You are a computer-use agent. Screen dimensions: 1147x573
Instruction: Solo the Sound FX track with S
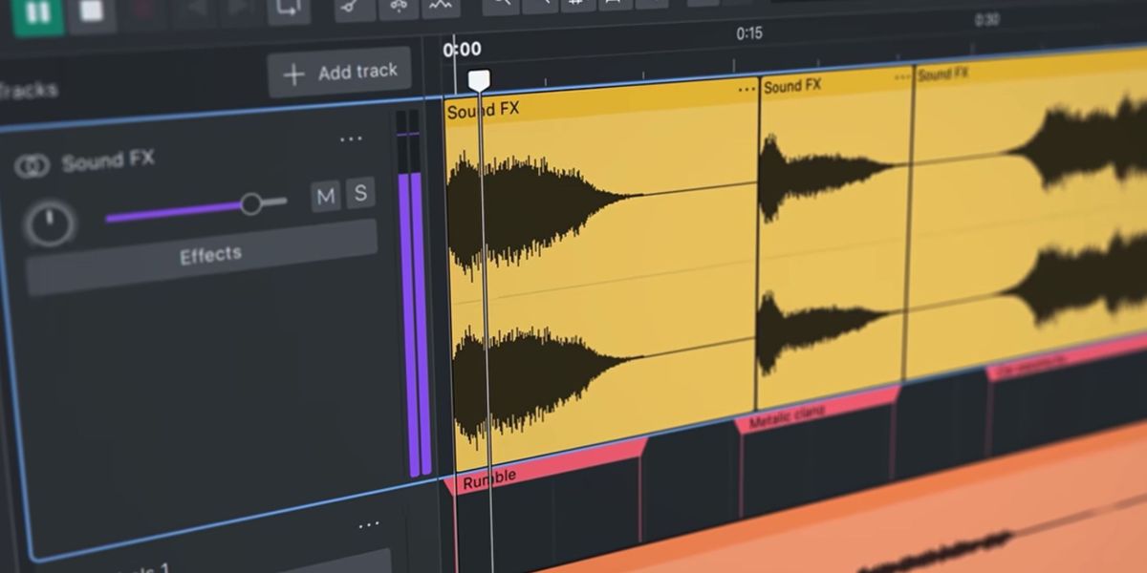[x=359, y=193]
